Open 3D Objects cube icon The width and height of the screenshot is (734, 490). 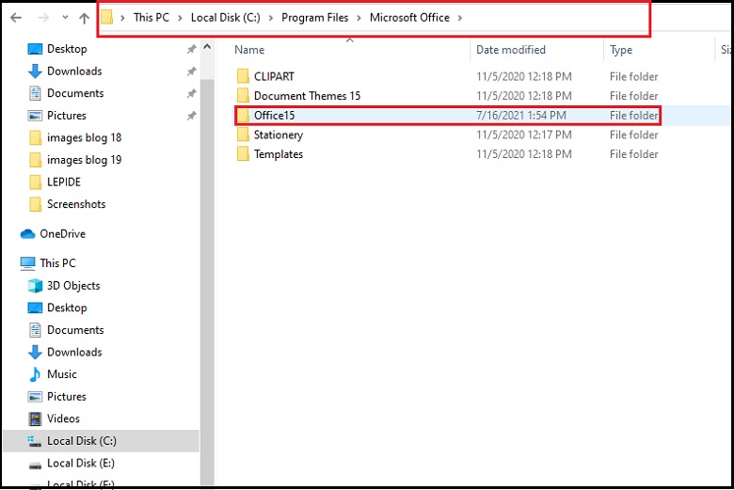(x=35, y=286)
